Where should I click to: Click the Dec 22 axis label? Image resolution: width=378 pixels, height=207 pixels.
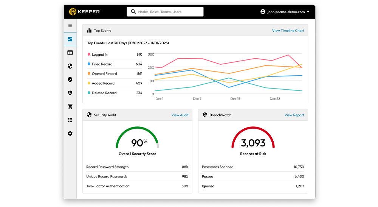pos(275,99)
